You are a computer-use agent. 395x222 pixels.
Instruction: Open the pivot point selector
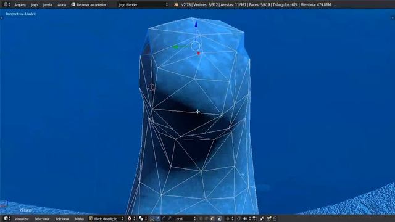143,219
